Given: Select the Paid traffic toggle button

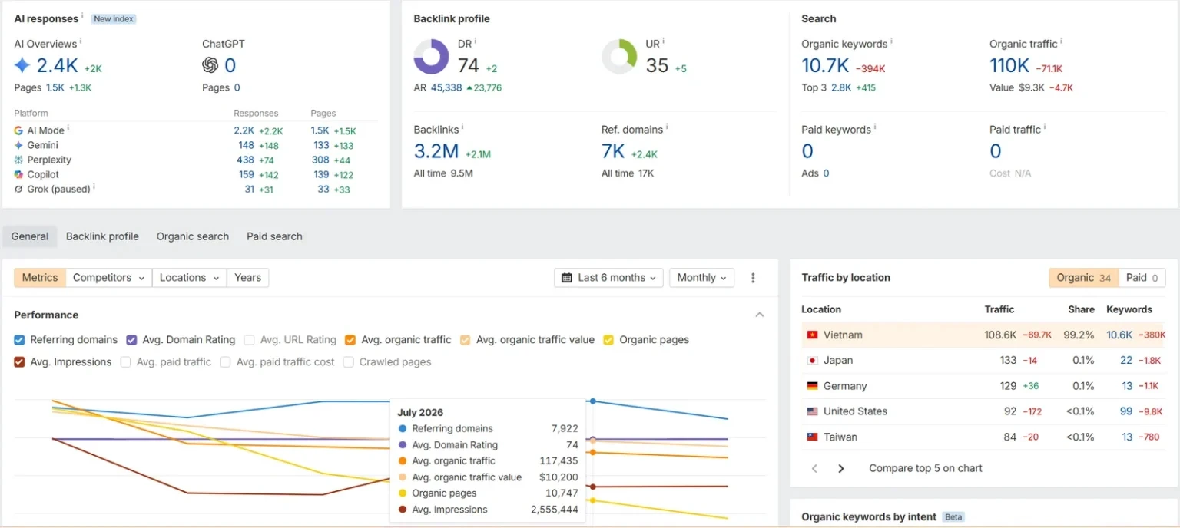Looking at the screenshot, I should [1142, 278].
